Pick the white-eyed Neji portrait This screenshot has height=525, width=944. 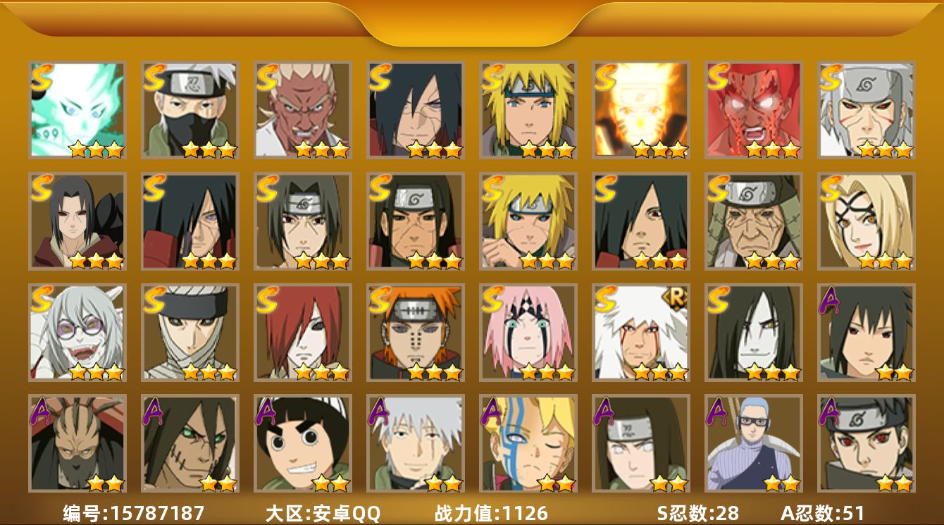(640, 443)
